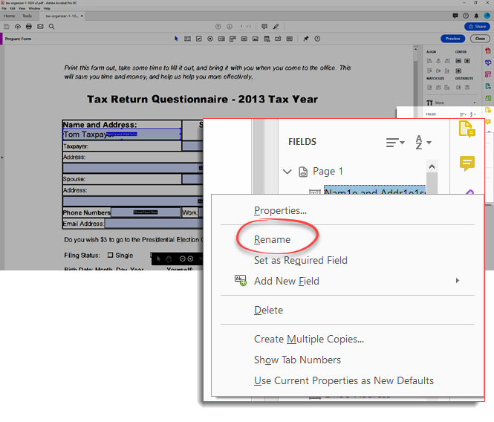Choose the Add Button tool

244,39
